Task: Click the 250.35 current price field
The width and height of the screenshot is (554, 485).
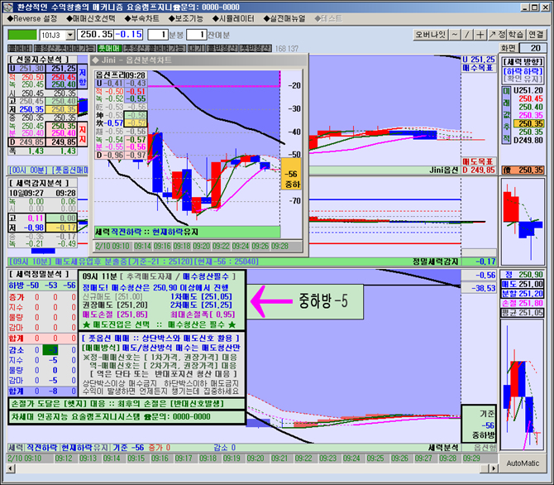Action: (x=96, y=34)
